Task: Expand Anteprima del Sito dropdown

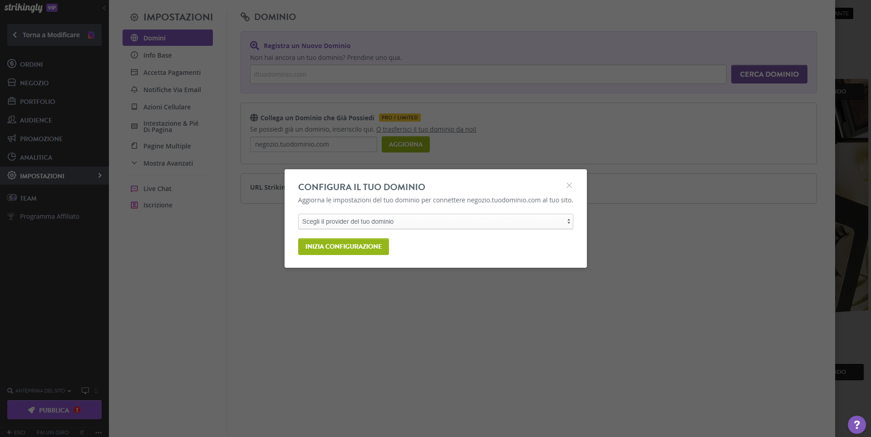Action: (39, 391)
